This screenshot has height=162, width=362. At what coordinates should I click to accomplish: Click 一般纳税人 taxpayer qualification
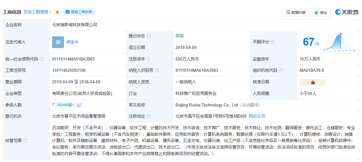point(186,82)
